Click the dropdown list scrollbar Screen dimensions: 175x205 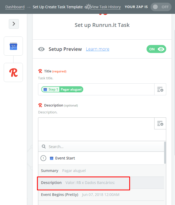(165, 153)
